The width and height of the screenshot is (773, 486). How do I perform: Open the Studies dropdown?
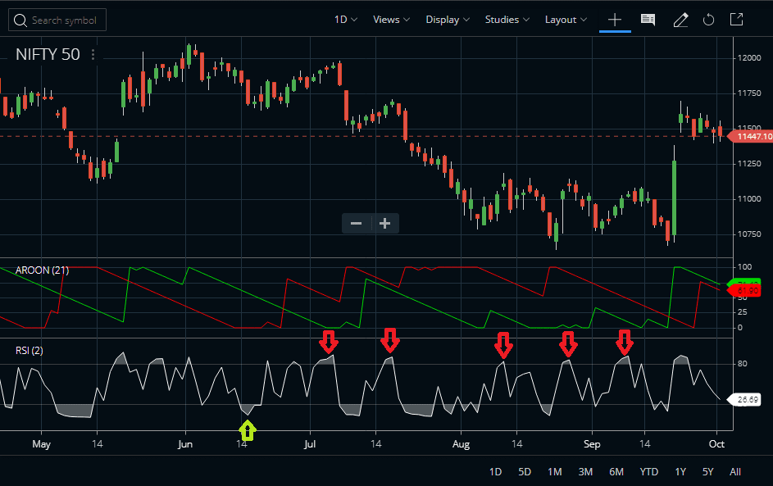(507, 20)
